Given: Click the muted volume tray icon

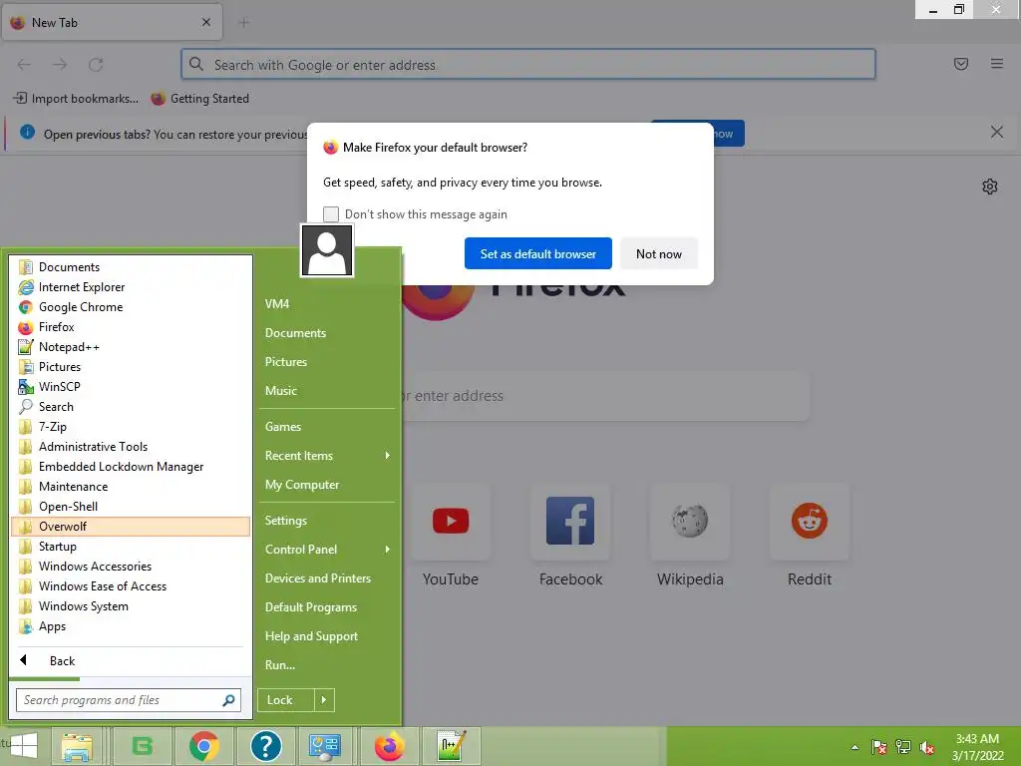Looking at the screenshot, I should click(927, 747).
